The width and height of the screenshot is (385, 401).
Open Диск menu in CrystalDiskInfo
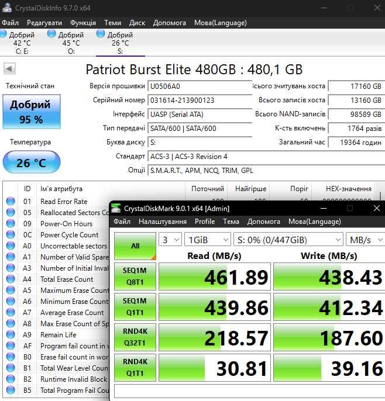(x=137, y=23)
